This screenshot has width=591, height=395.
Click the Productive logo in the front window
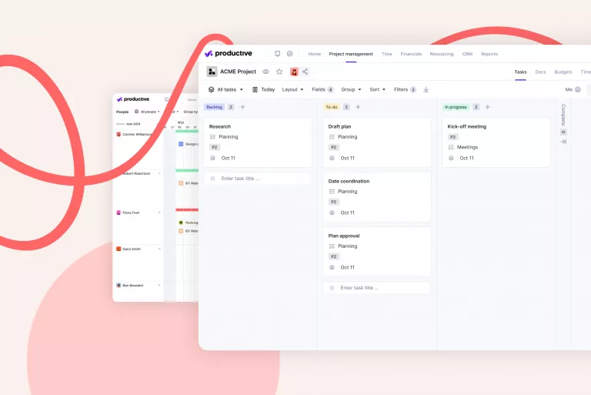229,54
